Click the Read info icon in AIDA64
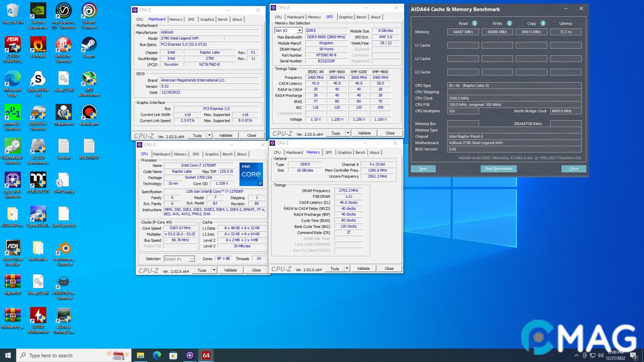The width and height of the screenshot is (644, 362). pyautogui.click(x=475, y=23)
